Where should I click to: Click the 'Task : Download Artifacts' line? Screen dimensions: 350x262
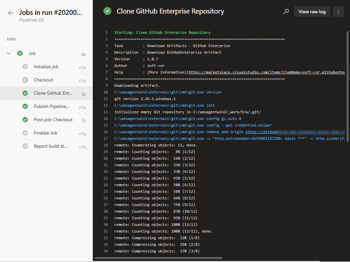coord(172,46)
